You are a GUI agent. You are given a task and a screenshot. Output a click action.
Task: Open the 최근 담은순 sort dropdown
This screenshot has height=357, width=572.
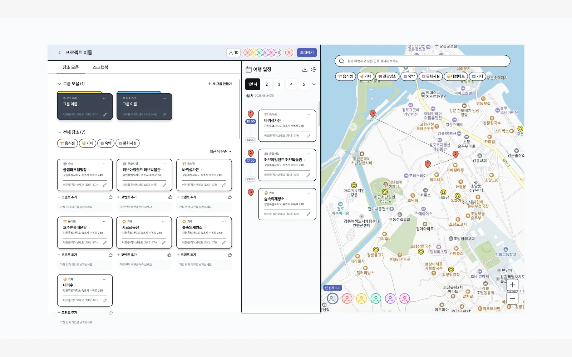click(x=221, y=151)
